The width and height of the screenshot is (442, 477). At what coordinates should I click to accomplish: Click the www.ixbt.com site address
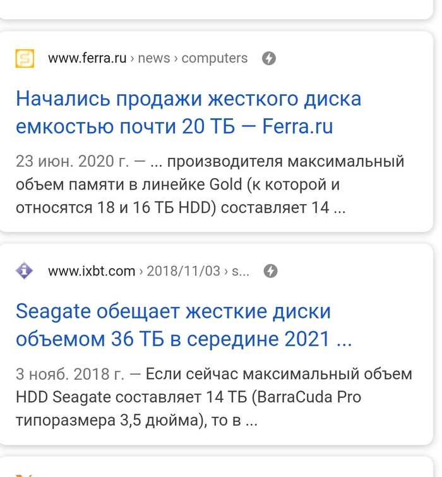click(x=92, y=271)
